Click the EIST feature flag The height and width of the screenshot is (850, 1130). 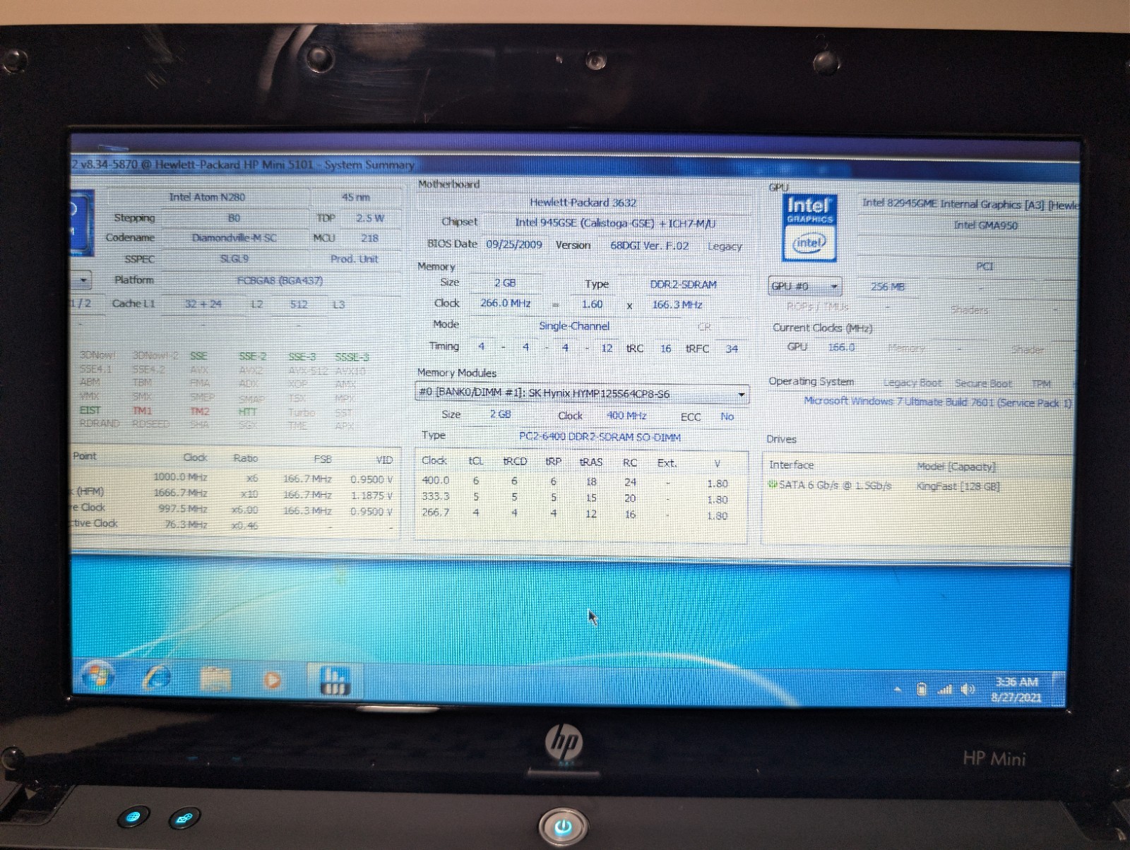(90, 410)
